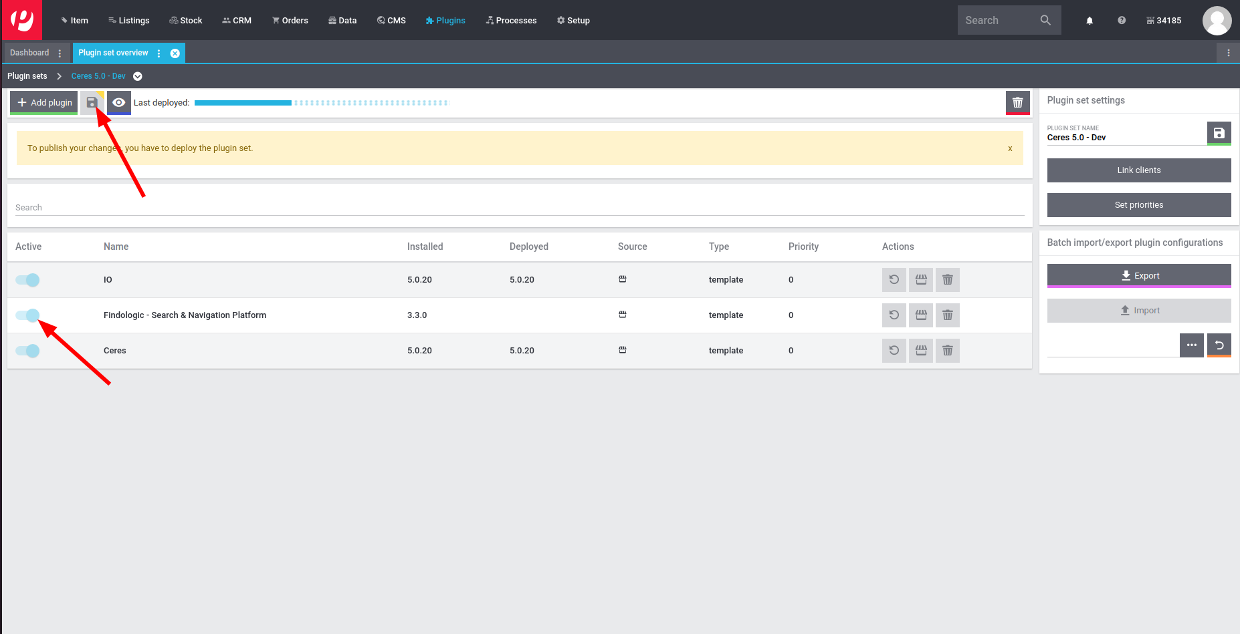
Task: Click the Add plugin button
Action: pos(44,103)
